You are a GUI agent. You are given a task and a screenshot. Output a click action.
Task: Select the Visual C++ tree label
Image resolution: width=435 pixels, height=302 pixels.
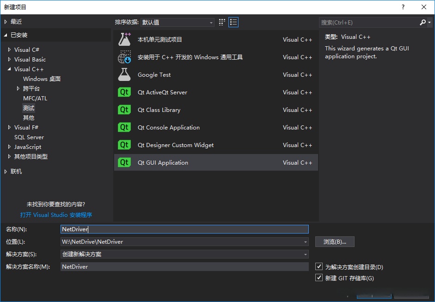click(29, 69)
